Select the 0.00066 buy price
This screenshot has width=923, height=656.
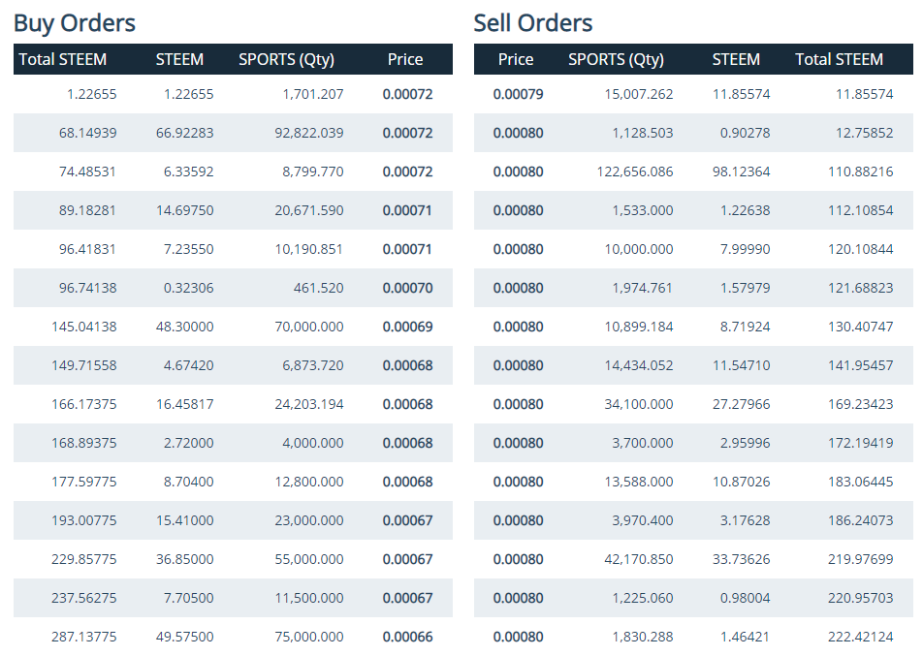coord(407,637)
